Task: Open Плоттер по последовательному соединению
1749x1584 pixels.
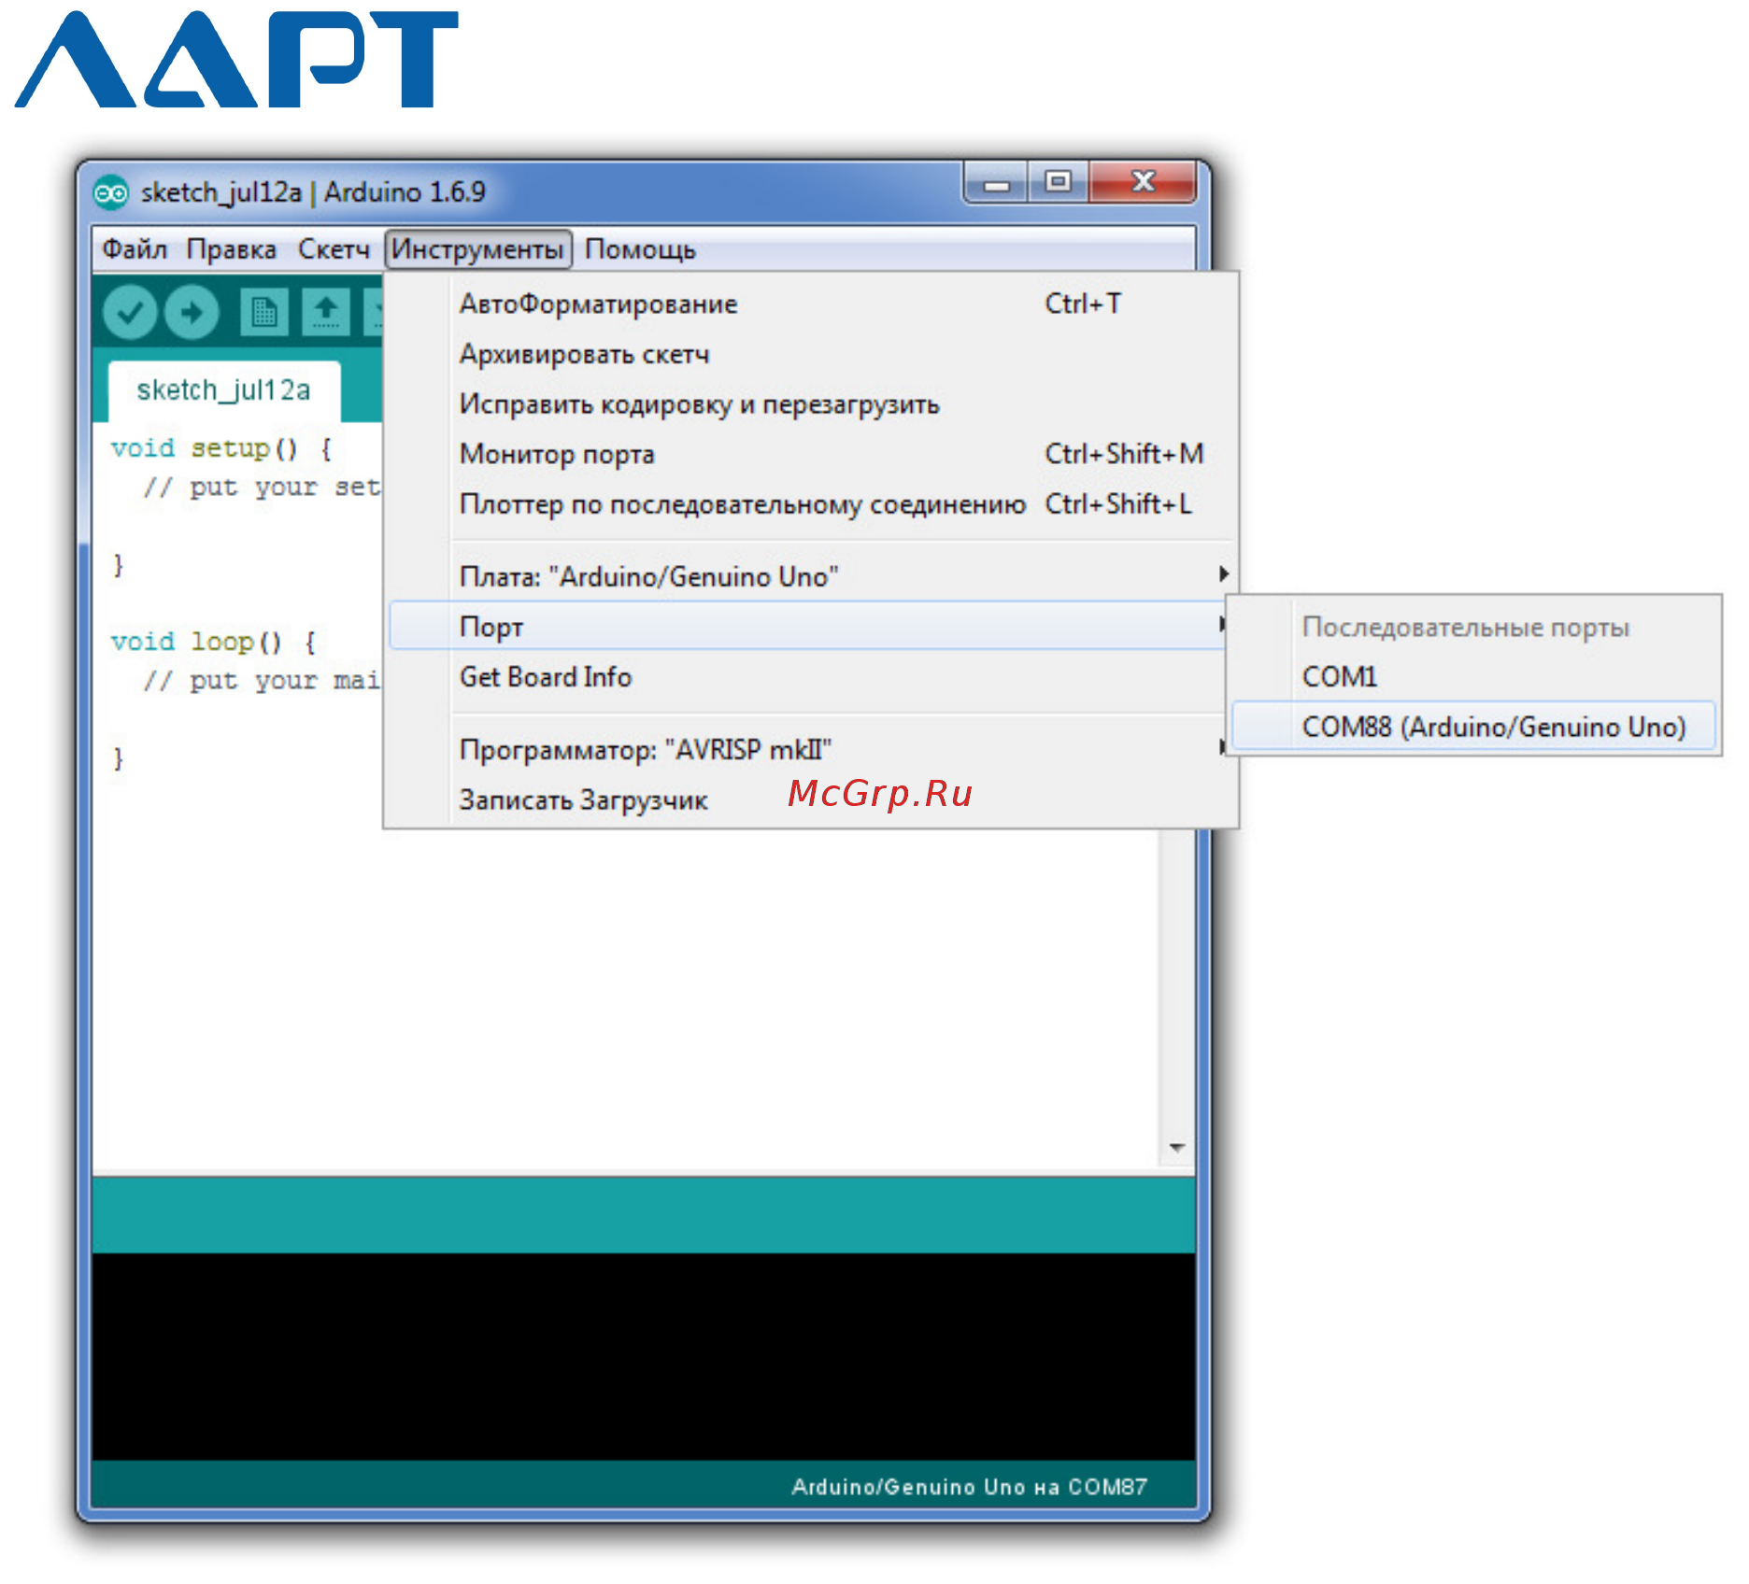Action: point(811,504)
